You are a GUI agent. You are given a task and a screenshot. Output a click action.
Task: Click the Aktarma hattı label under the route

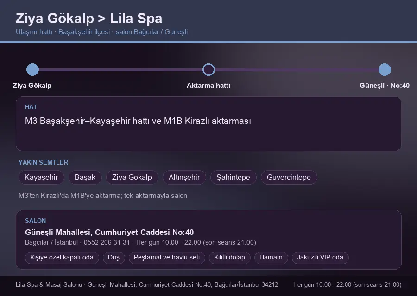(x=208, y=86)
